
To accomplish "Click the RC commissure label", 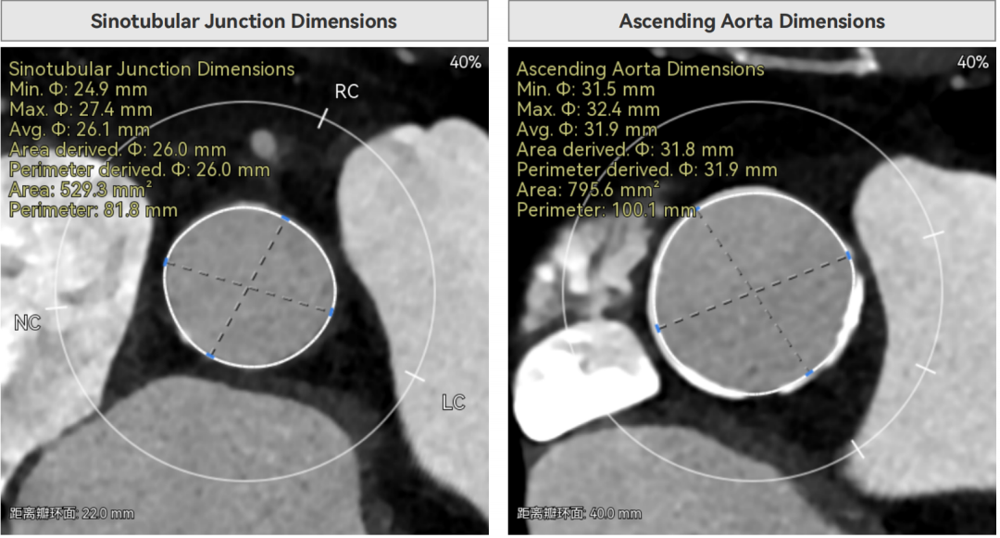I will [x=347, y=92].
